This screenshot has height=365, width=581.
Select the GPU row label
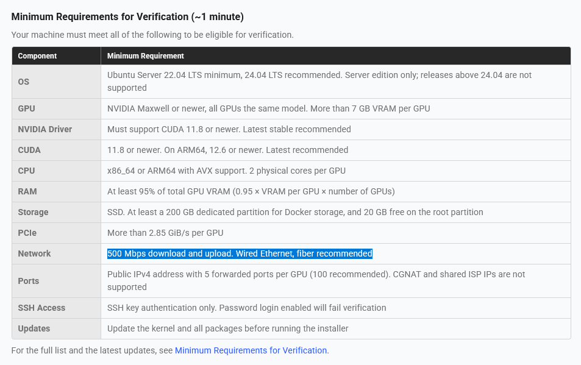pyautogui.click(x=26, y=109)
